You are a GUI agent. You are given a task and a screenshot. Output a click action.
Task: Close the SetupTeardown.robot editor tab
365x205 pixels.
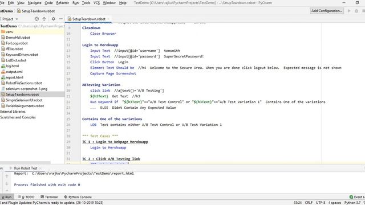pos(108,19)
